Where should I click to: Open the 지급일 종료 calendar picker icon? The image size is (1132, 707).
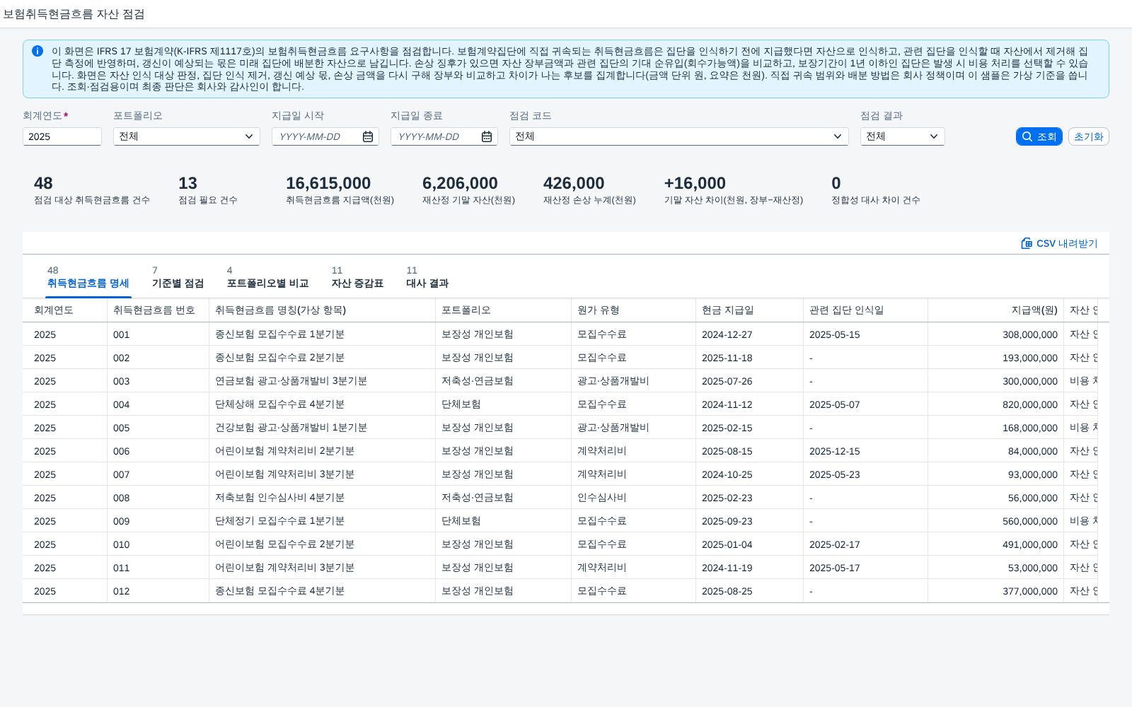coord(487,136)
